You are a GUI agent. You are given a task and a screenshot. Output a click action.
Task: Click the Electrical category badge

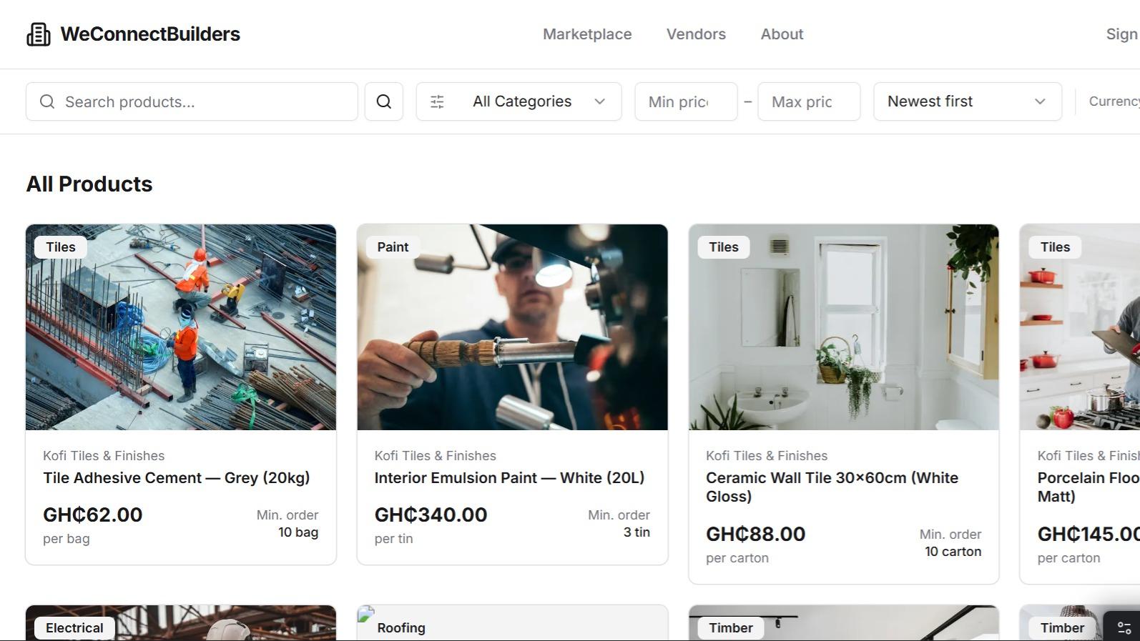(x=74, y=628)
